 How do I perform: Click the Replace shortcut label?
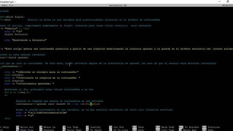click(x=49, y=130)
